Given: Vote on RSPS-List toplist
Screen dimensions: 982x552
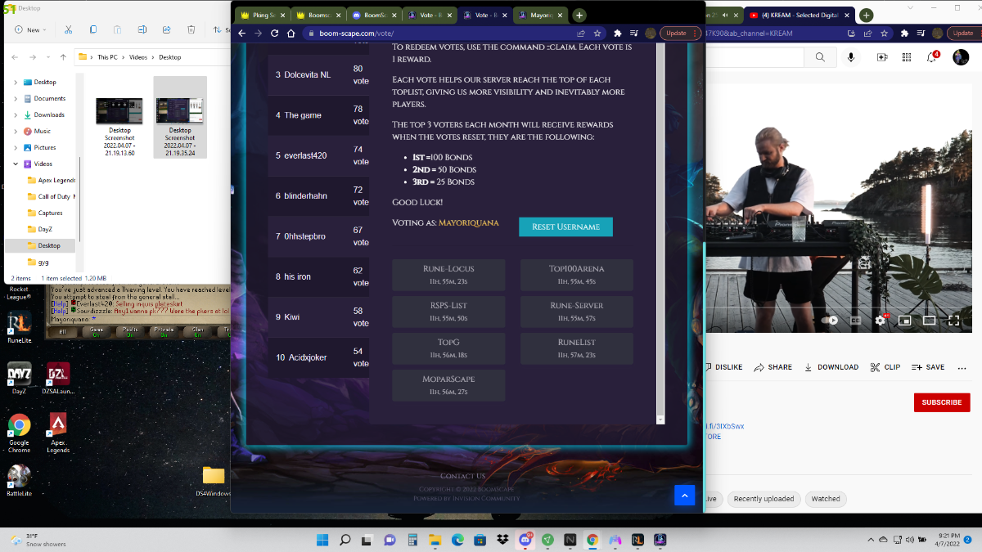Looking at the screenshot, I should 448,312.
